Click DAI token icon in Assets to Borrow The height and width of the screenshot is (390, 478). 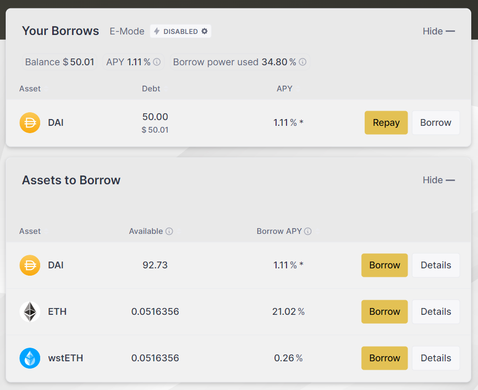(x=30, y=265)
